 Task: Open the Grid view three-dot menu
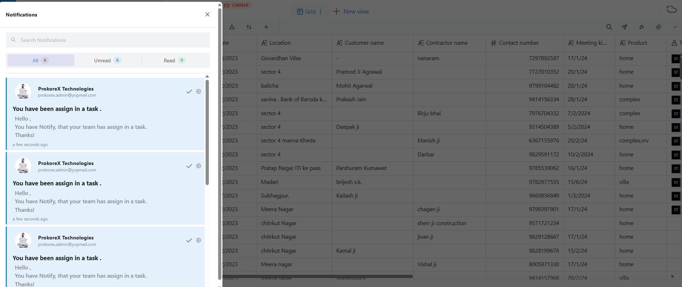tap(321, 11)
